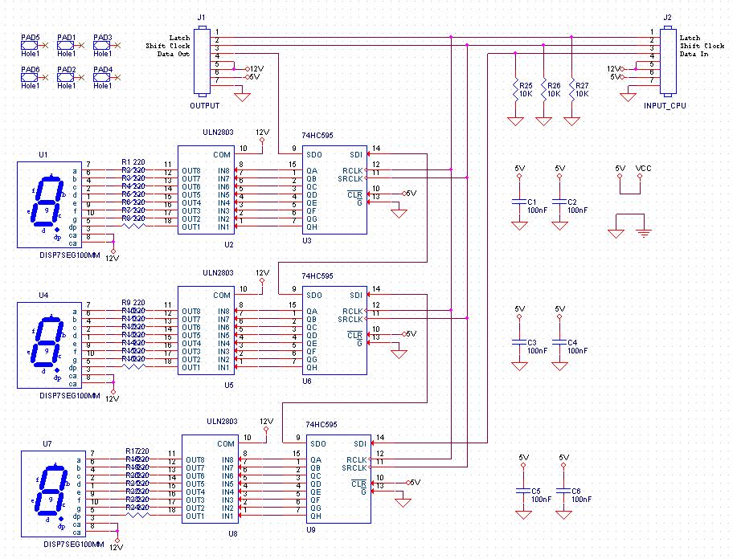Image resolution: width=733 pixels, height=559 pixels.
Task: Select the U1 seven-segment display digit
Action: [46, 202]
